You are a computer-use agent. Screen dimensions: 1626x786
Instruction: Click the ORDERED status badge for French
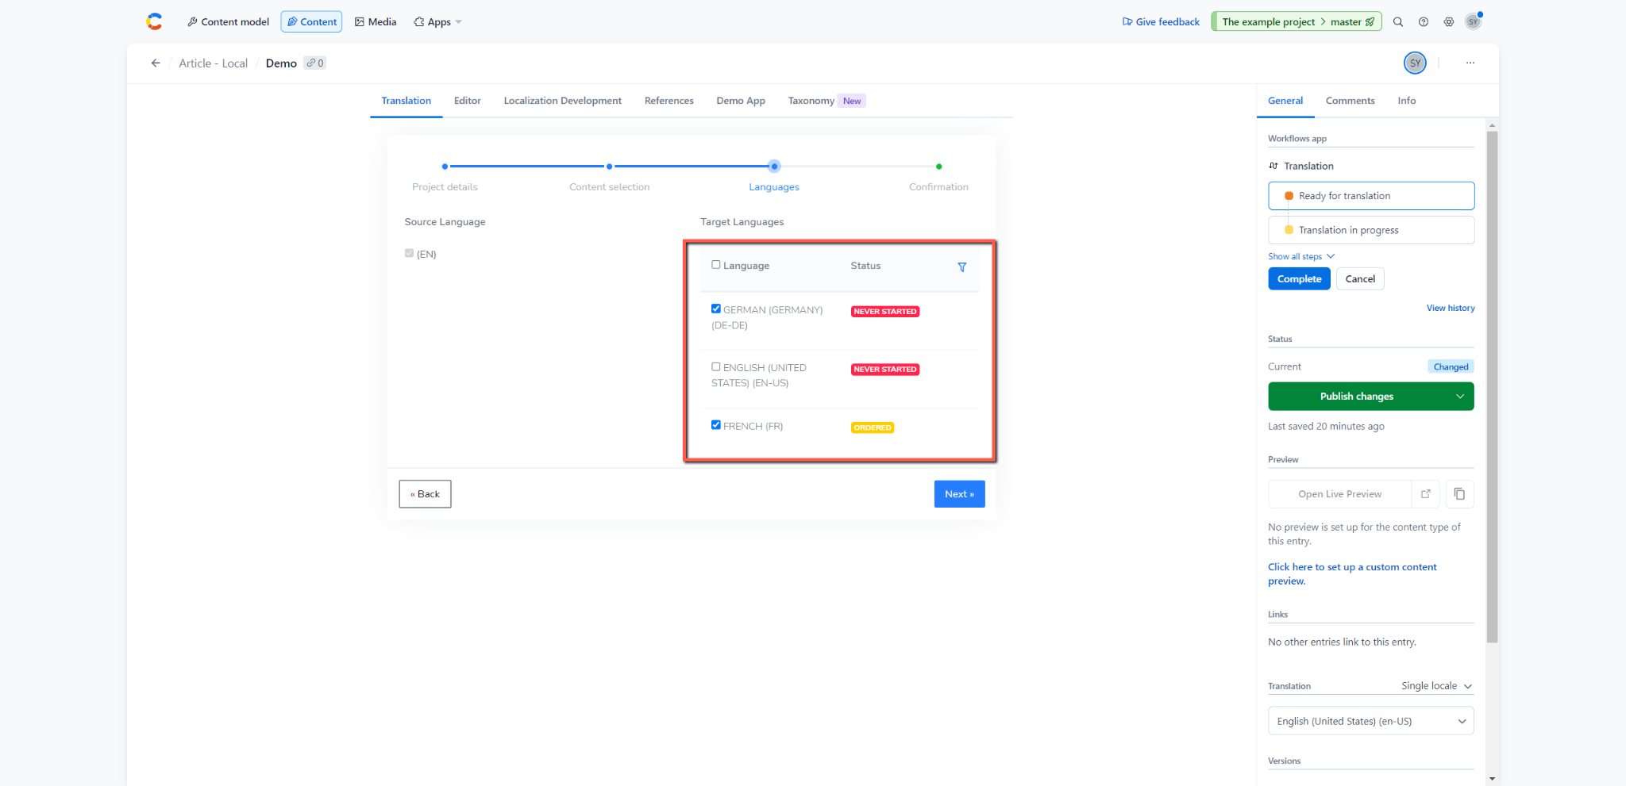[873, 428]
